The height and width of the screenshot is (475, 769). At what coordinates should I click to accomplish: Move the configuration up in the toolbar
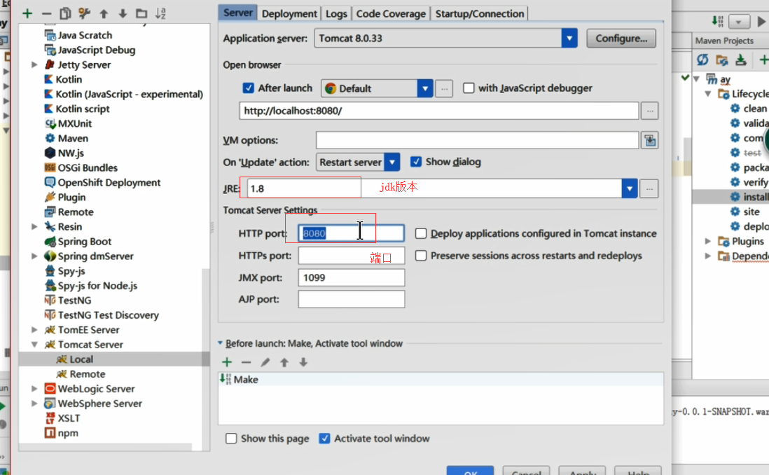click(104, 14)
